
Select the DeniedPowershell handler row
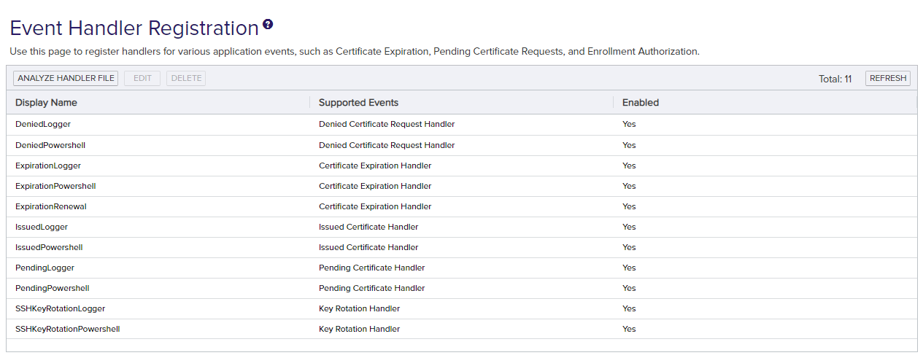click(x=50, y=145)
